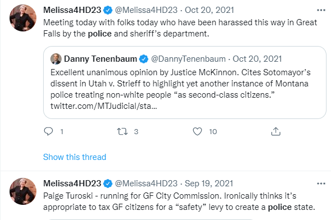Image resolution: width=331 pixels, height=220 pixels.
Task: Click Show this thread link
Action: pos(74,157)
